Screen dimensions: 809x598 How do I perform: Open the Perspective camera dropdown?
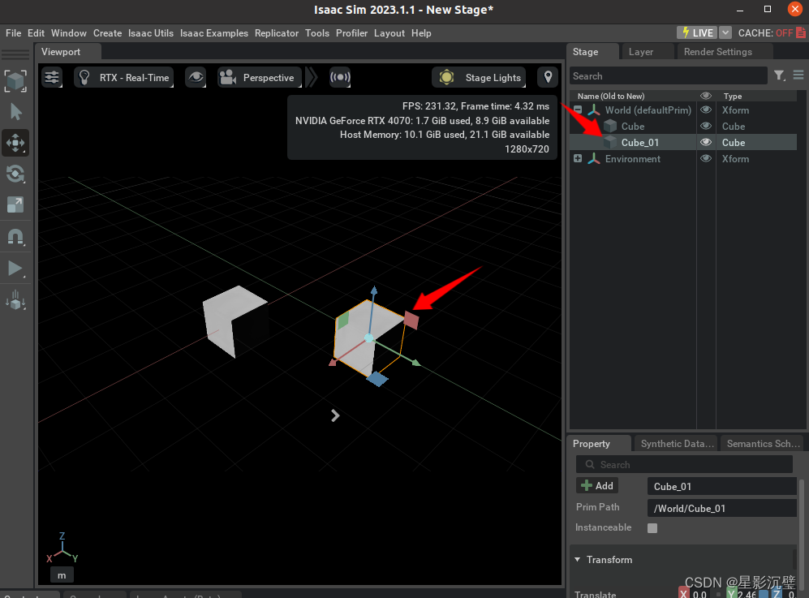tap(259, 77)
